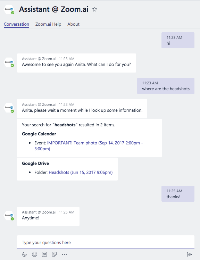This screenshot has width=200, height=260.
Task: Open the IMPORTANT! Team photo event link
Action: point(89,146)
